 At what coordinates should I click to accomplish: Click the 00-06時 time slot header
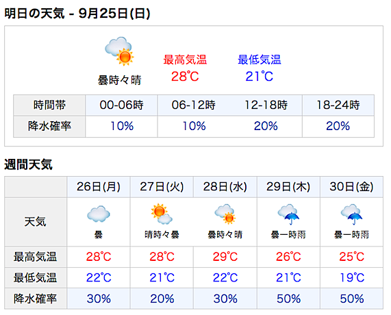pos(121,105)
